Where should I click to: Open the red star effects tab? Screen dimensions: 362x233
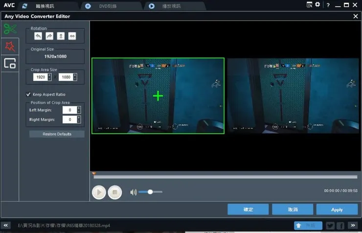tap(10, 47)
